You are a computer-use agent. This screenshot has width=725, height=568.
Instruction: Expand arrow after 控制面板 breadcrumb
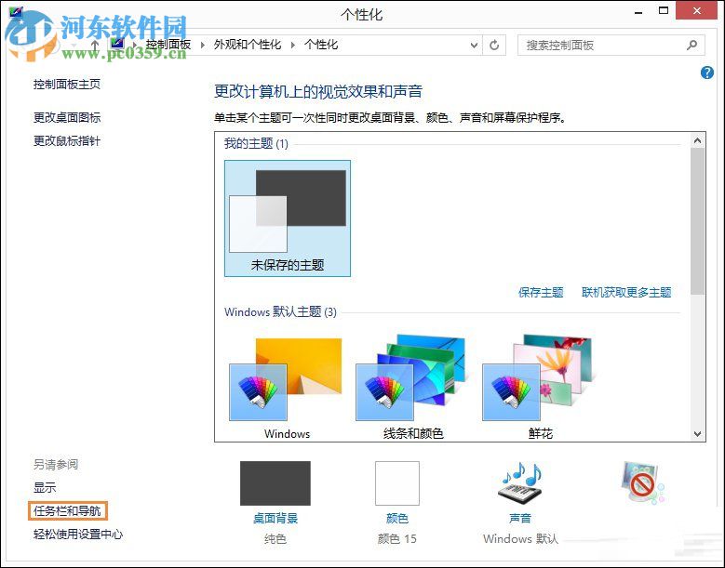pyautogui.click(x=203, y=46)
